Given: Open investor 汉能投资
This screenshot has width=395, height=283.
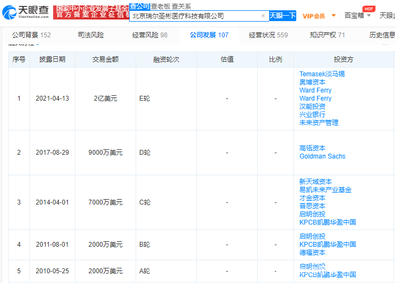Looking at the screenshot, I should pos(313,106).
